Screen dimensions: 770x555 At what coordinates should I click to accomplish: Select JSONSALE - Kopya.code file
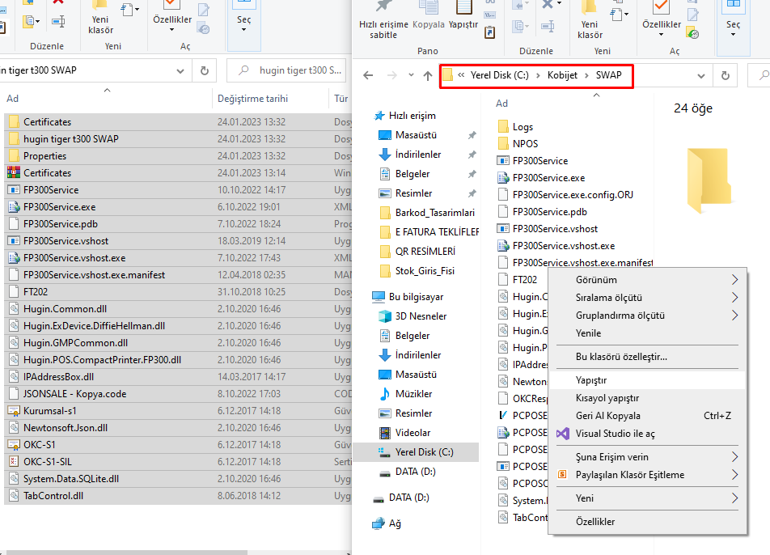(x=74, y=394)
